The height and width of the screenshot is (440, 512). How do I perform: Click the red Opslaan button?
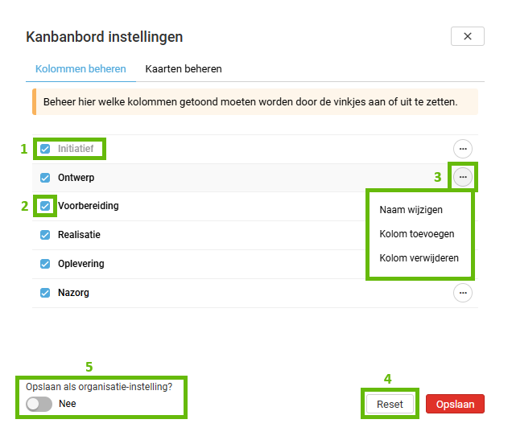click(455, 404)
